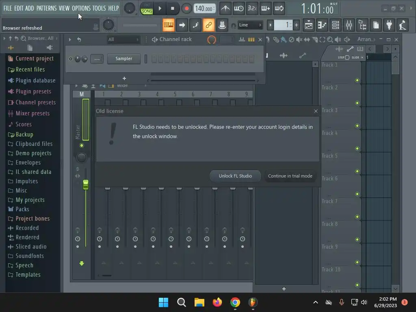Toggle the Browser view icon
This screenshot has width=416, height=312.
362,25
